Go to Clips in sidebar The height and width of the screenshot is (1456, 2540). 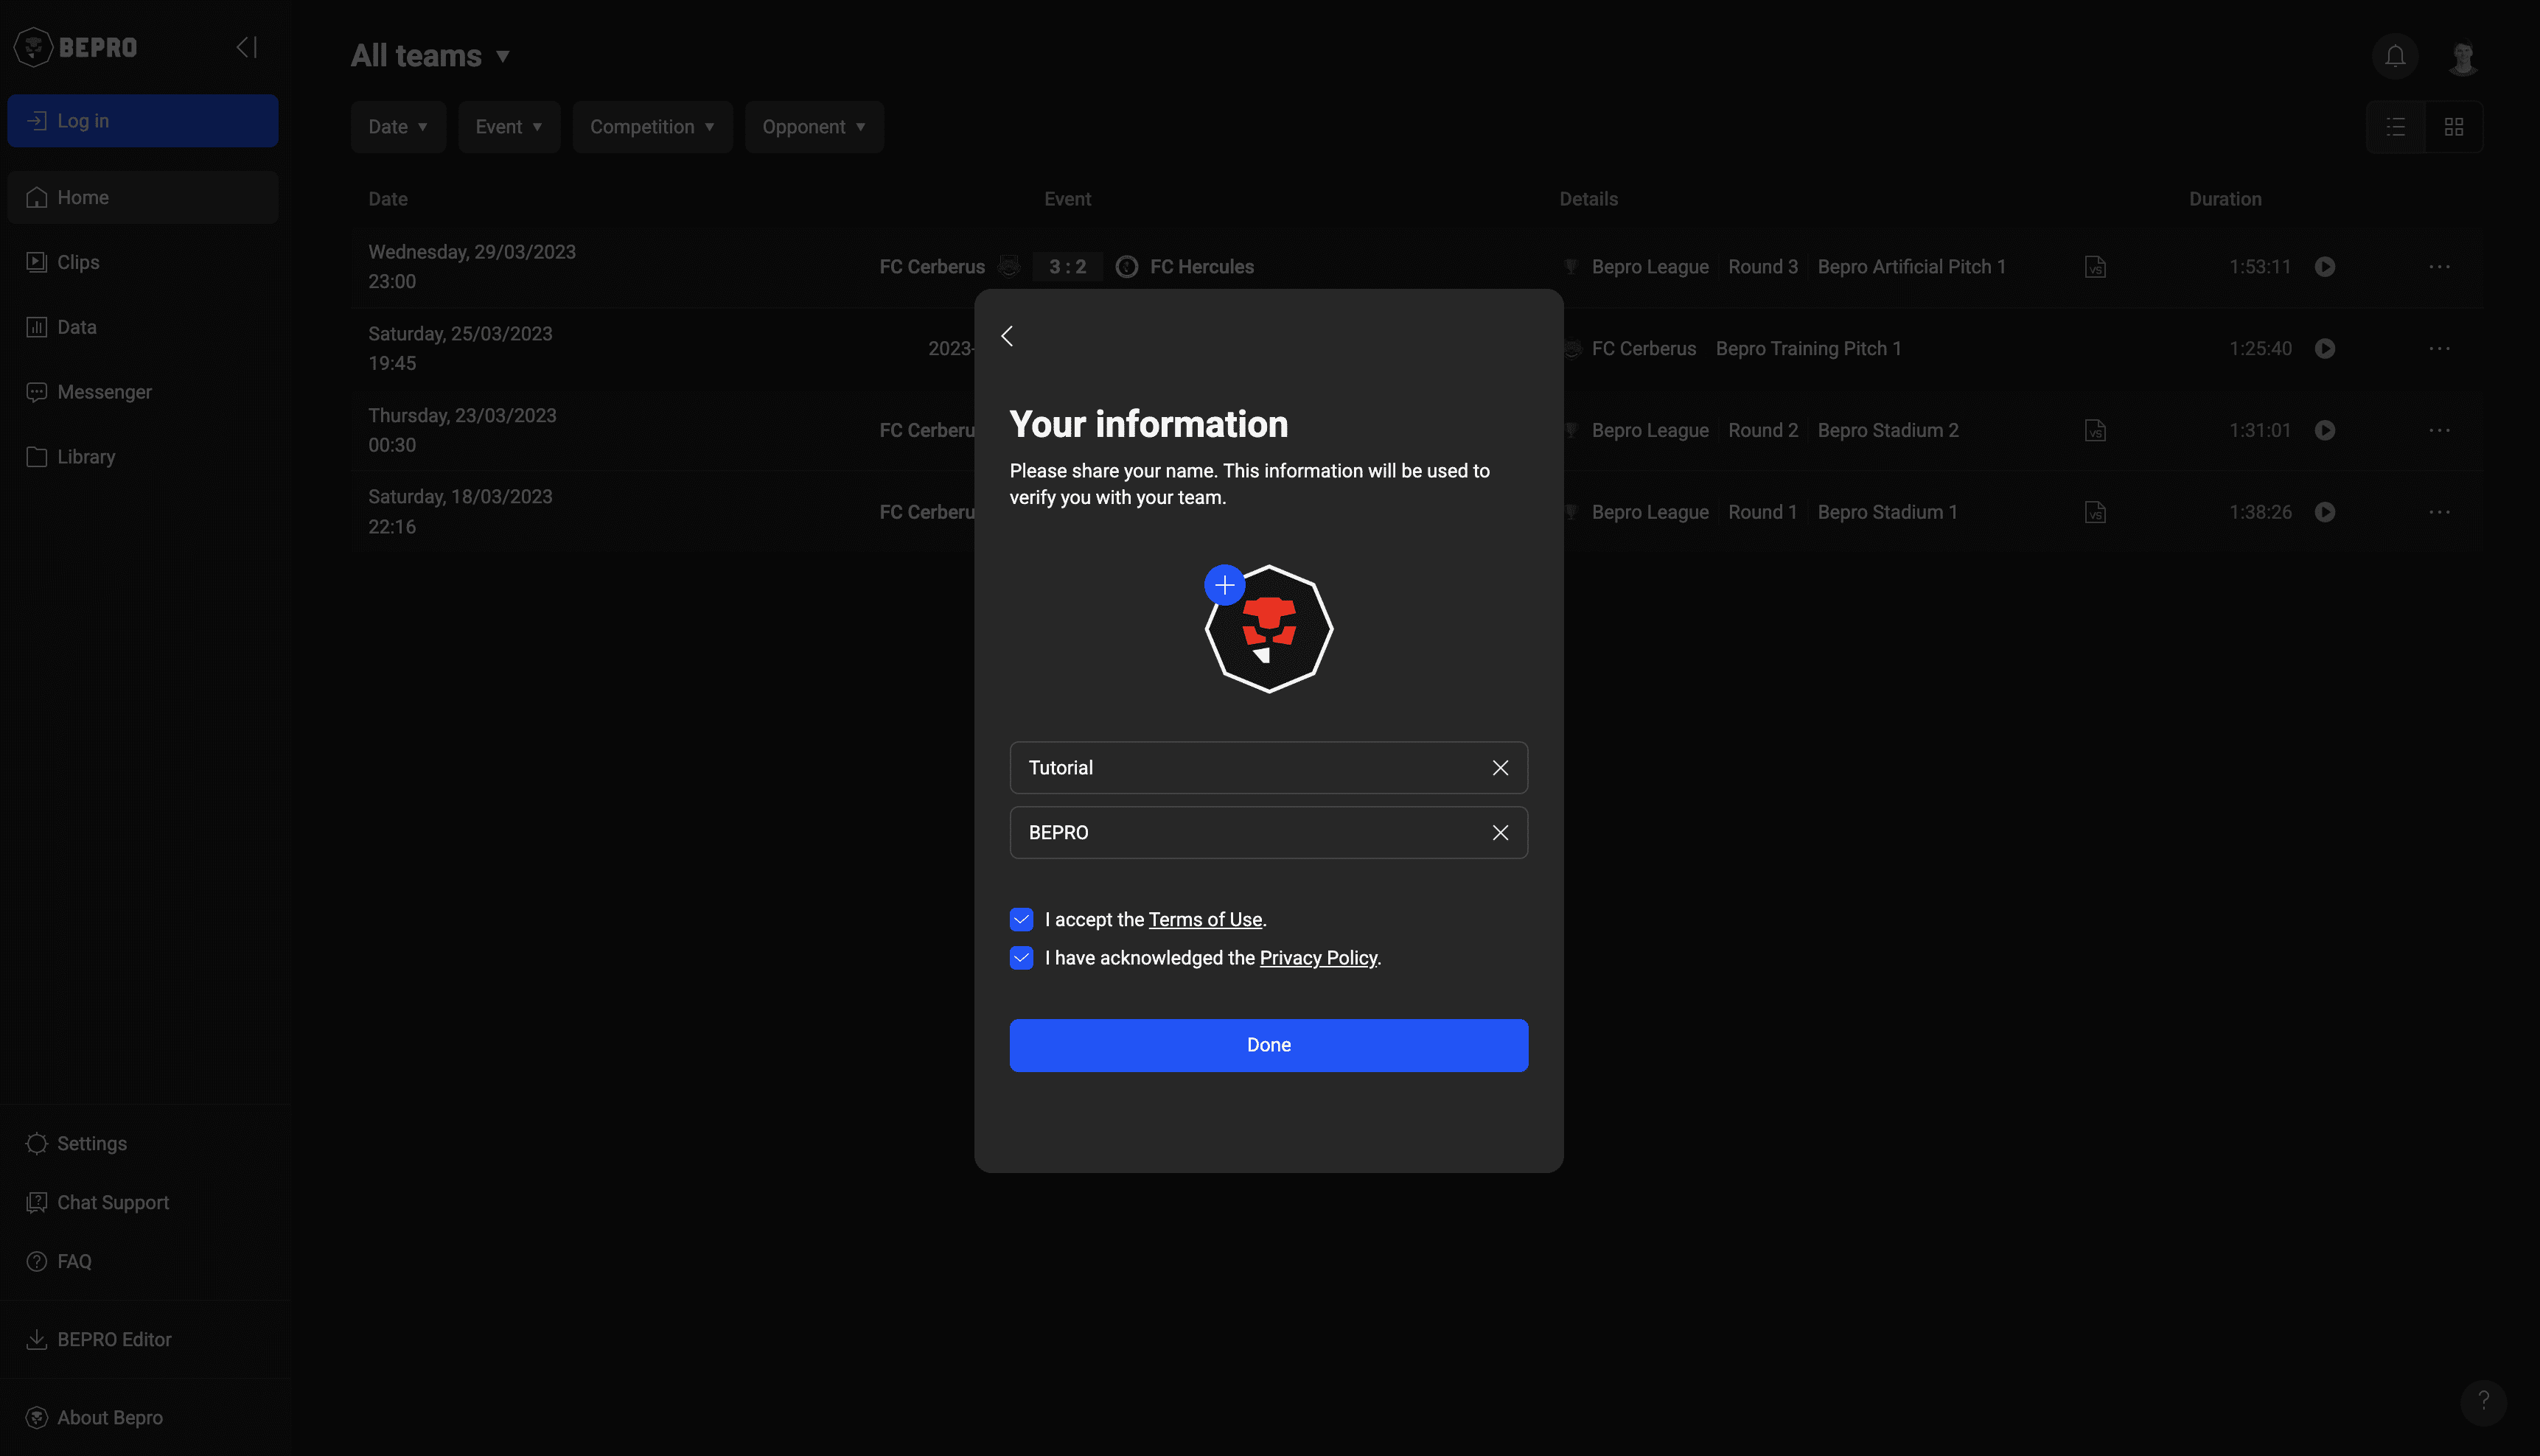pyautogui.click(x=78, y=262)
